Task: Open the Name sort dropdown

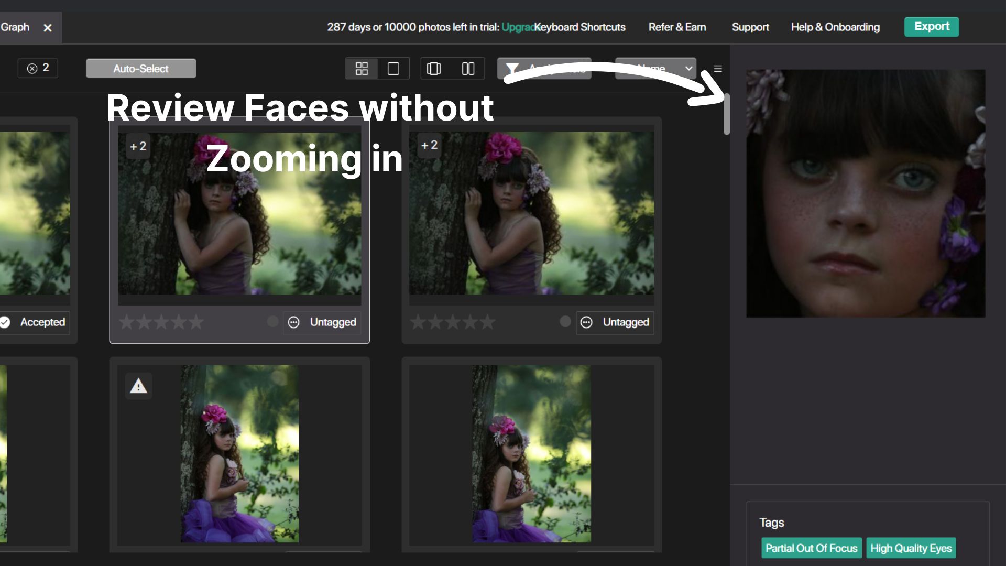Action: [655, 68]
